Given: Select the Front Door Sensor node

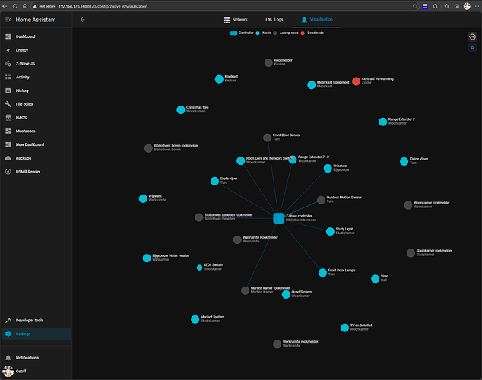Looking at the screenshot, I should [x=267, y=138].
